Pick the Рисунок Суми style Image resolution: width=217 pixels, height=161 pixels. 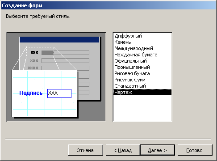coord(142,80)
